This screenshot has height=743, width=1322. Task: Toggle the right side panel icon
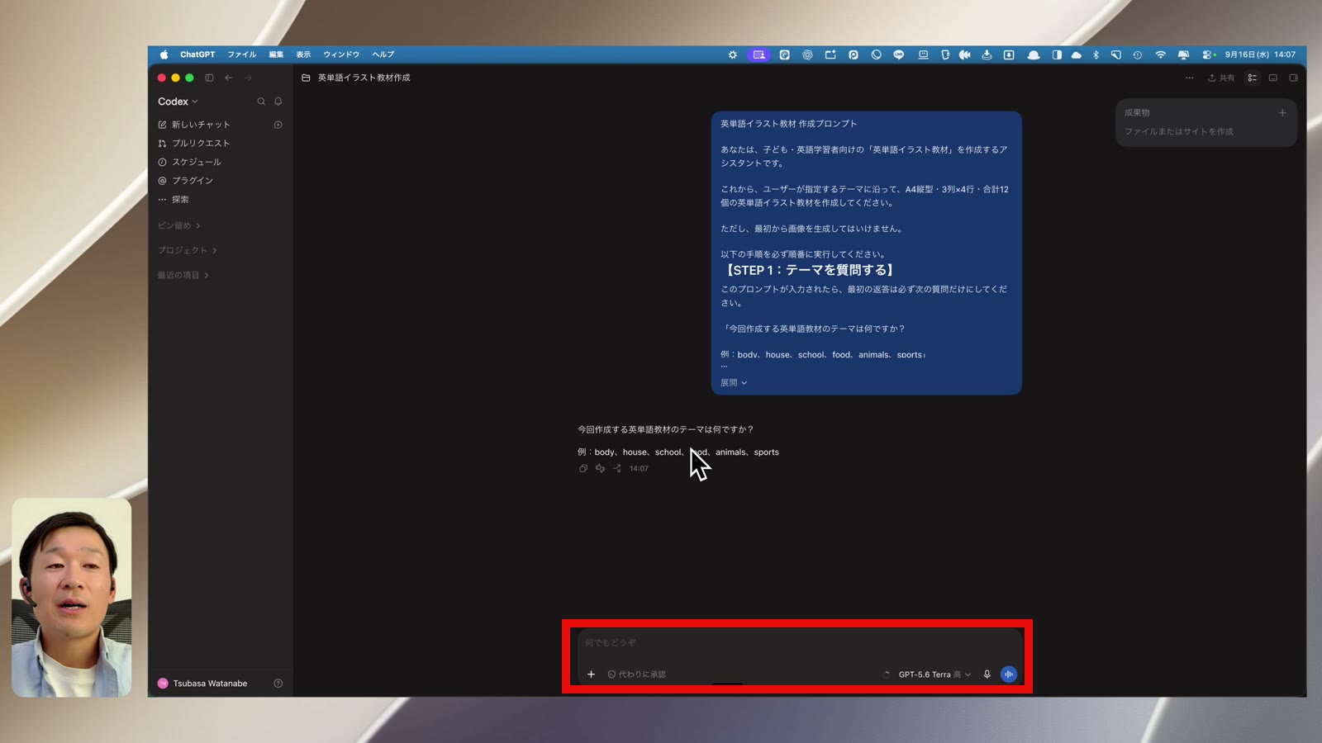[x=1294, y=78]
